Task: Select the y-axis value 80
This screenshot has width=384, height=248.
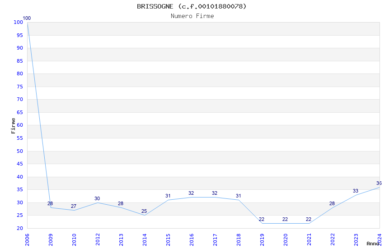Action: (x=20, y=73)
